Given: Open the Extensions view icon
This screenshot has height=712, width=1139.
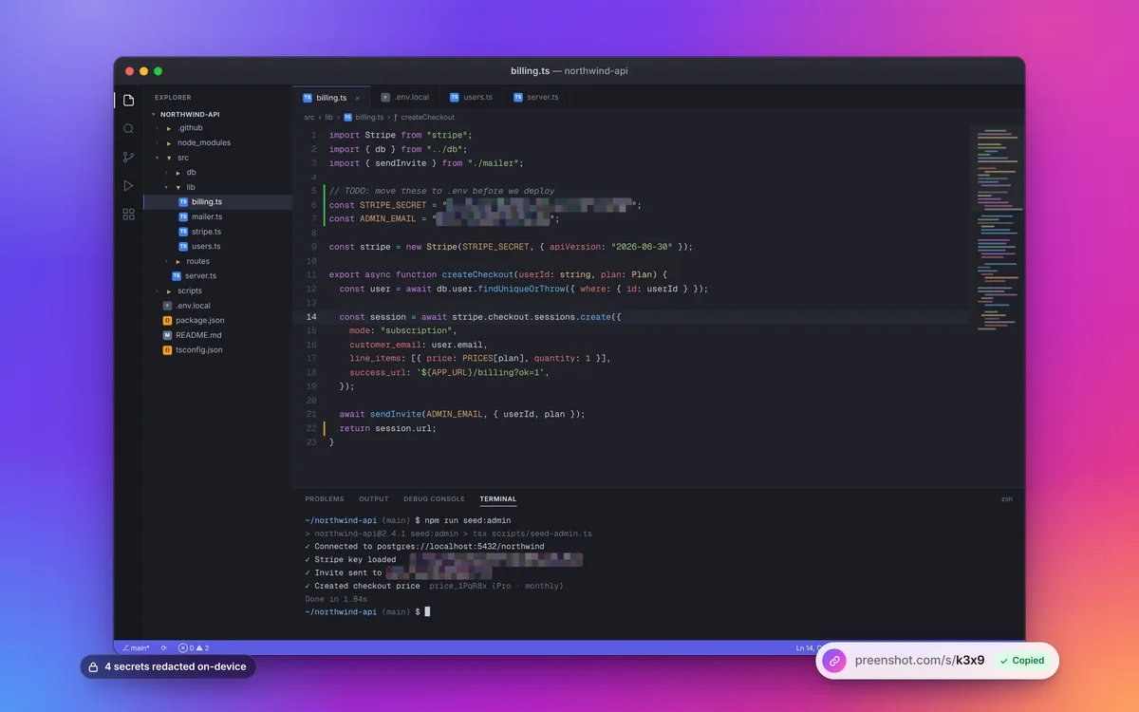Looking at the screenshot, I should (x=128, y=215).
